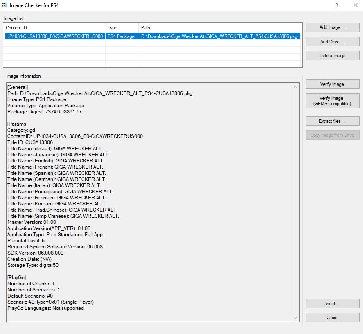The height and width of the screenshot is (334, 363).
Task: Click the [Params] section heading
Action: tap(17, 124)
